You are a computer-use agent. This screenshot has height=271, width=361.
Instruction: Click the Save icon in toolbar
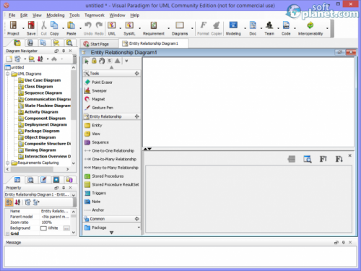(31, 28)
